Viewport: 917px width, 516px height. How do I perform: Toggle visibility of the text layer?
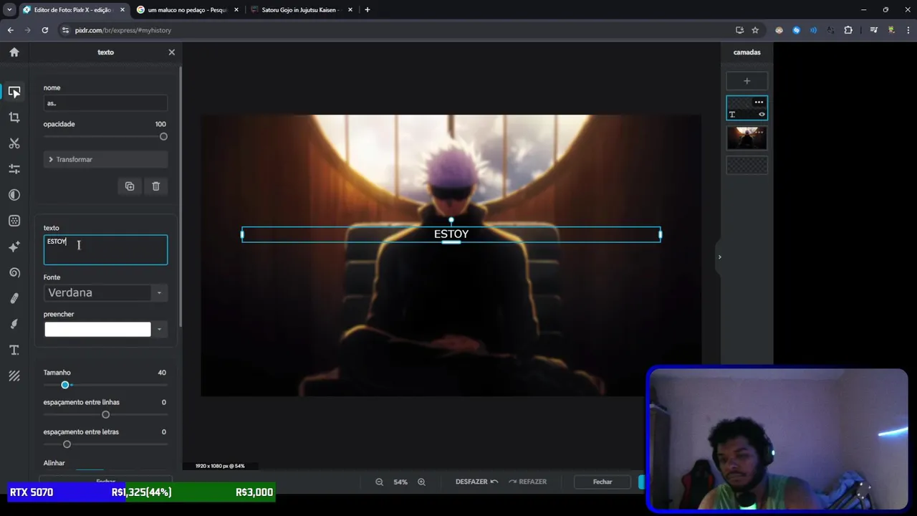(x=762, y=115)
